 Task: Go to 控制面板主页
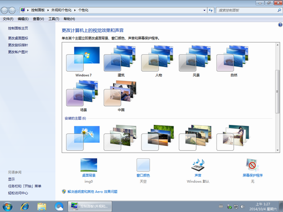pyautogui.click(x=18, y=28)
